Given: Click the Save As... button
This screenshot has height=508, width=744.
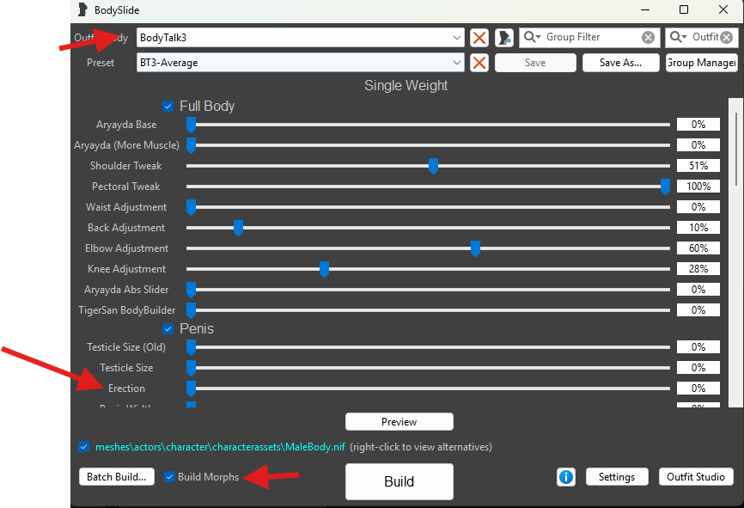Looking at the screenshot, I should pyautogui.click(x=620, y=63).
